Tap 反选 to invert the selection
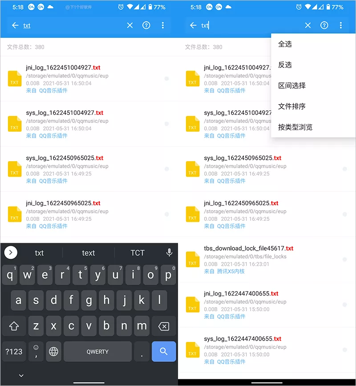356x386 pixels. tap(285, 65)
